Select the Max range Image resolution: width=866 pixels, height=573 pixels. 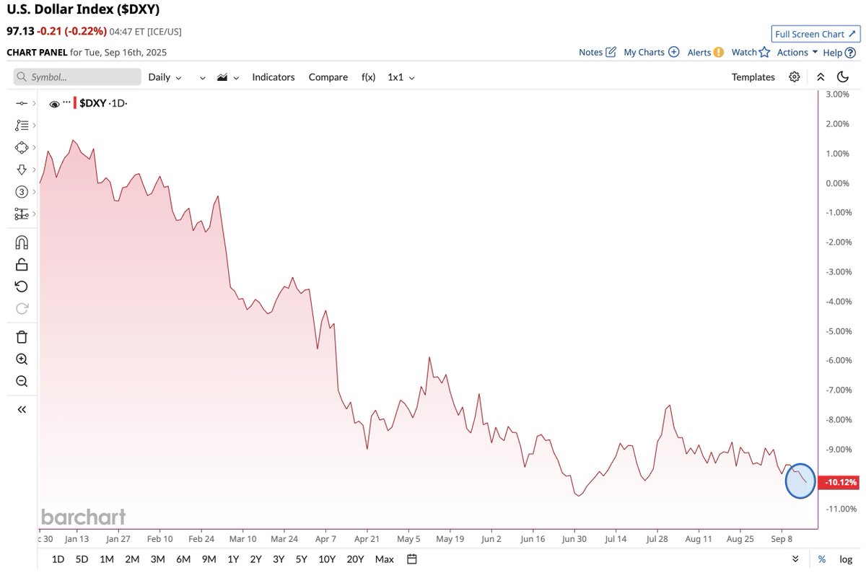[x=385, y=559]
